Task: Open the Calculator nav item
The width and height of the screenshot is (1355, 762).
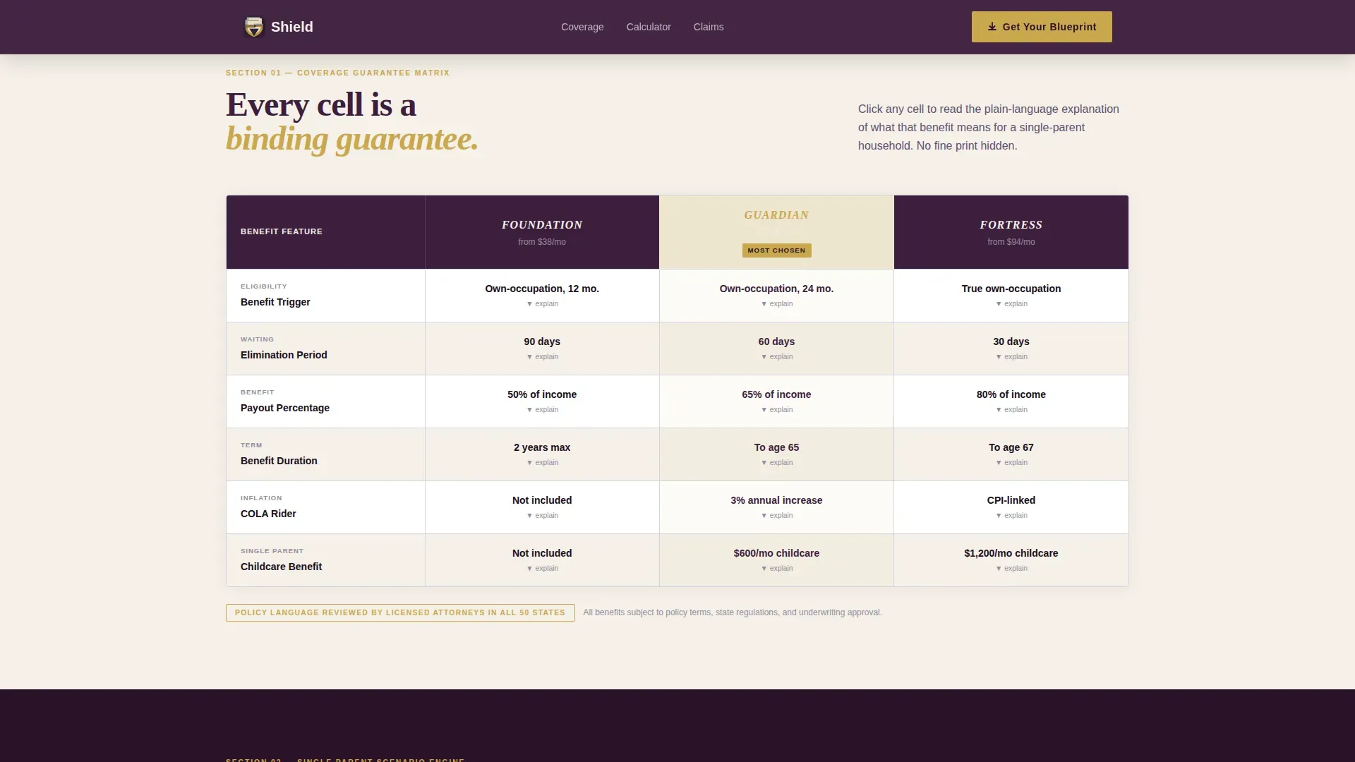Action: 649,27
